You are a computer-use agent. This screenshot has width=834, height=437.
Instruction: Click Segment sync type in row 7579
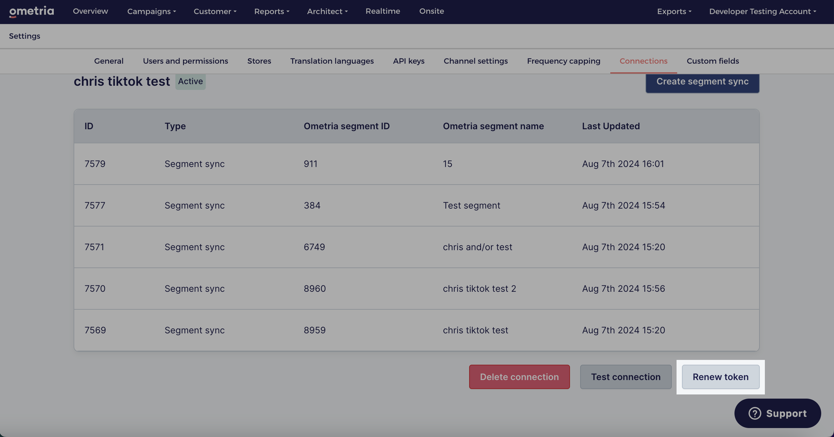pyautogui.click(x=194, y=164)
